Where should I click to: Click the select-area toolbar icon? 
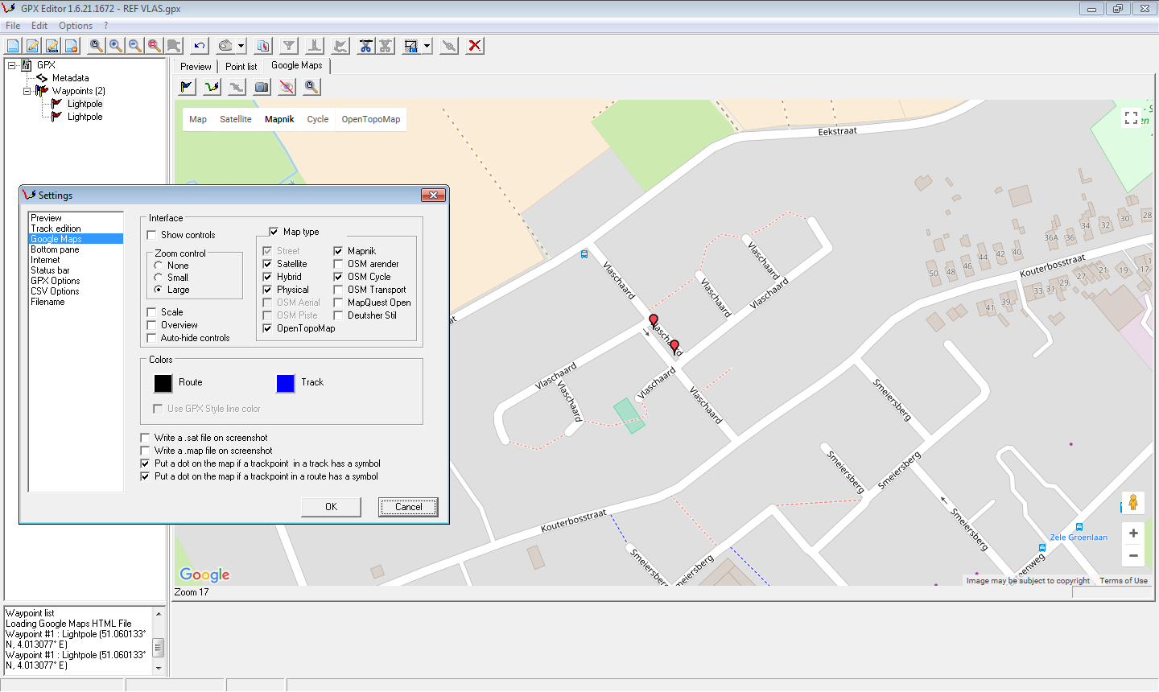coord(411,46)
